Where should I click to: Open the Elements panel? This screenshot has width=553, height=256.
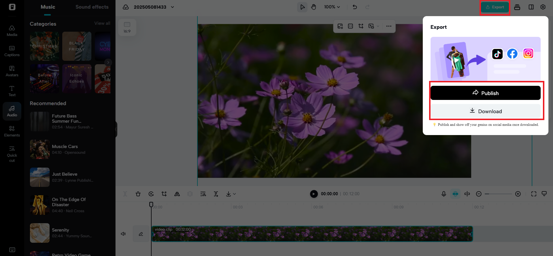click(x=12, y=131)
